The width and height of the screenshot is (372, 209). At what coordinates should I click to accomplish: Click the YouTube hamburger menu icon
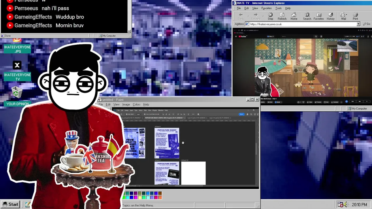point(236,36)
